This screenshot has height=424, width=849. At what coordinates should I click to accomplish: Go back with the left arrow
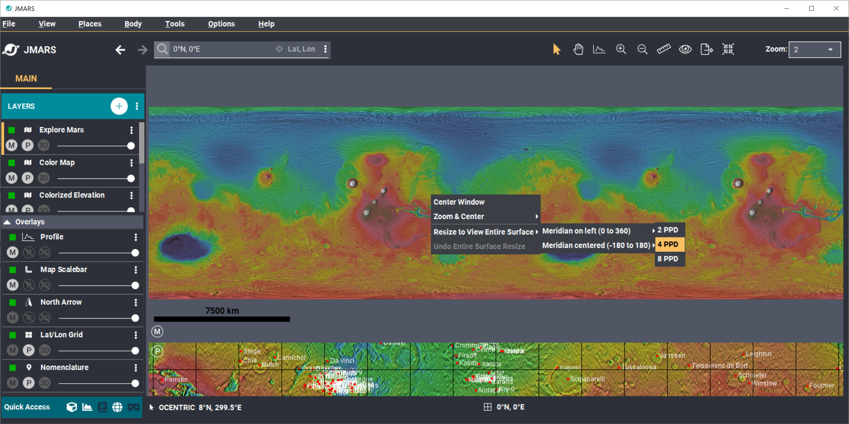120,50
